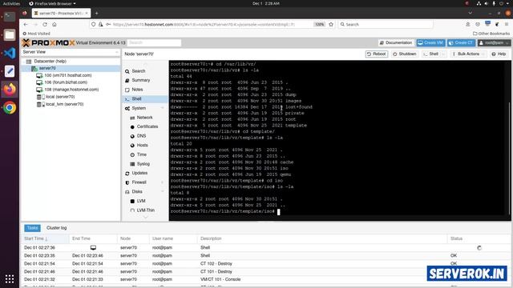
Task: Open the Most Visited bookmarks
Action: (x=36, y=34)
